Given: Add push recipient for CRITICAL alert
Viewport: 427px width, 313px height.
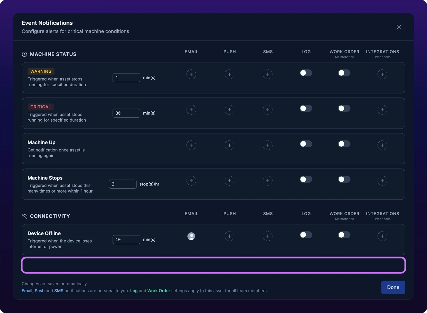Looking at the screenshot, I should coord(229,110).
